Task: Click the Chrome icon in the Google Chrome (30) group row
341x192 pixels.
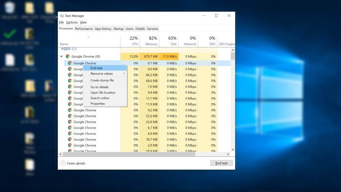Action: point(68,57)
